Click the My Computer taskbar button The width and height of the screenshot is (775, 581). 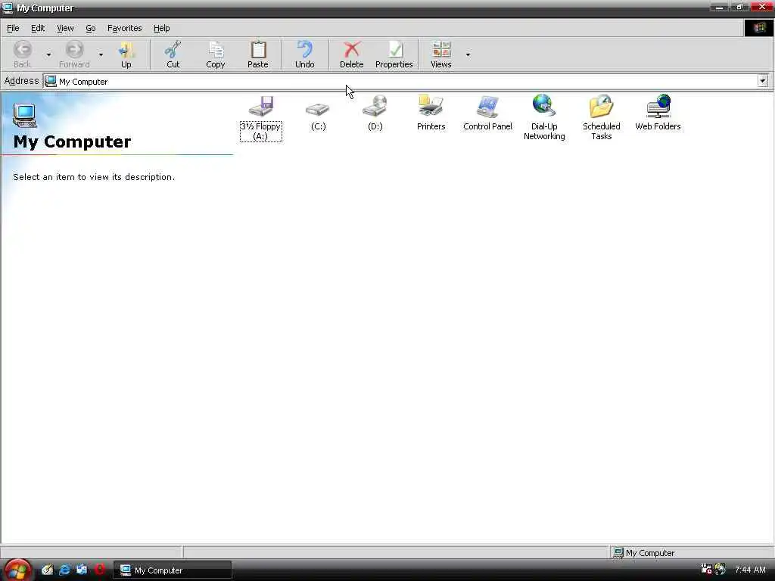(x=173, y=570)
